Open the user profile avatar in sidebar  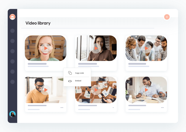click(x=12, y=114)
